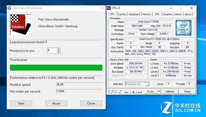Decrease processors to use with down arrow
This screenshot has width=206, height=117.
pyautogui.click(x=59, y=52)
